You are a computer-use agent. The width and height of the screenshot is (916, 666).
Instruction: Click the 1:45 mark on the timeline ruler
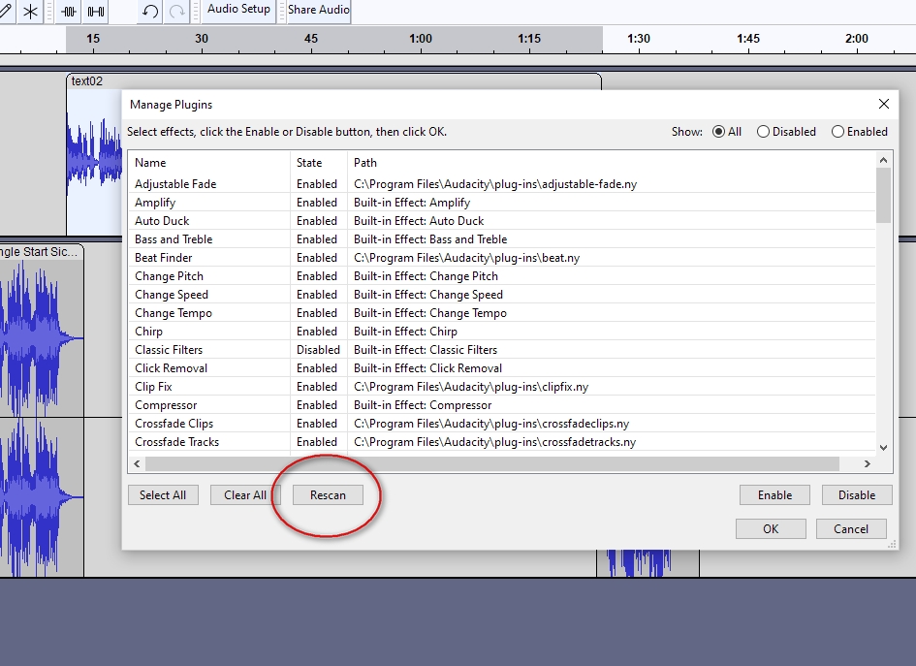coord(747,39)
